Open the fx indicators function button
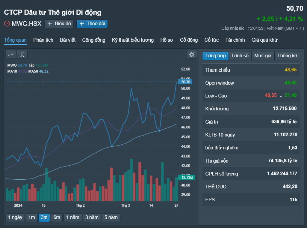Screen dimensions: 307x228 tap(22, 55)
